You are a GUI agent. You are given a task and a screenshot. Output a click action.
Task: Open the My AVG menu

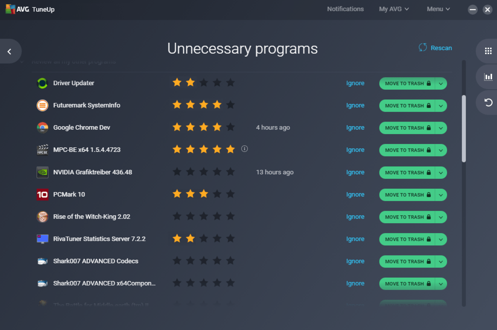pyautogui.click(x=393, y=9)
